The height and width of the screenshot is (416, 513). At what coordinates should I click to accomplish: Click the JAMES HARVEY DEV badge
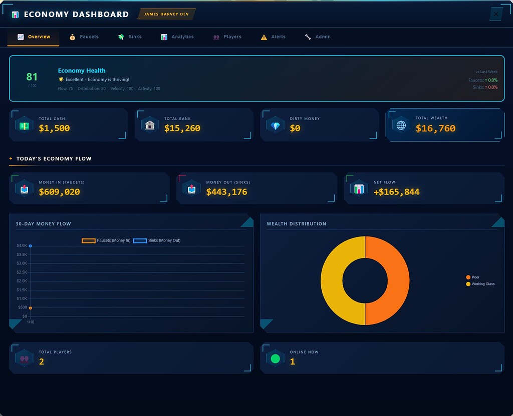166,14
